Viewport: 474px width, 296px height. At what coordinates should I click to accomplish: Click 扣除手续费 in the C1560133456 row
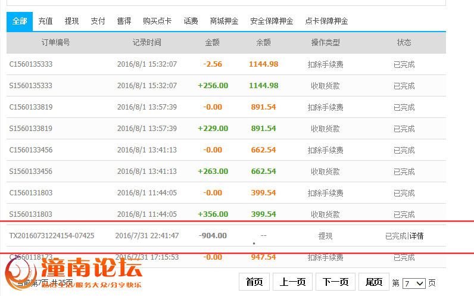point(326,150)
